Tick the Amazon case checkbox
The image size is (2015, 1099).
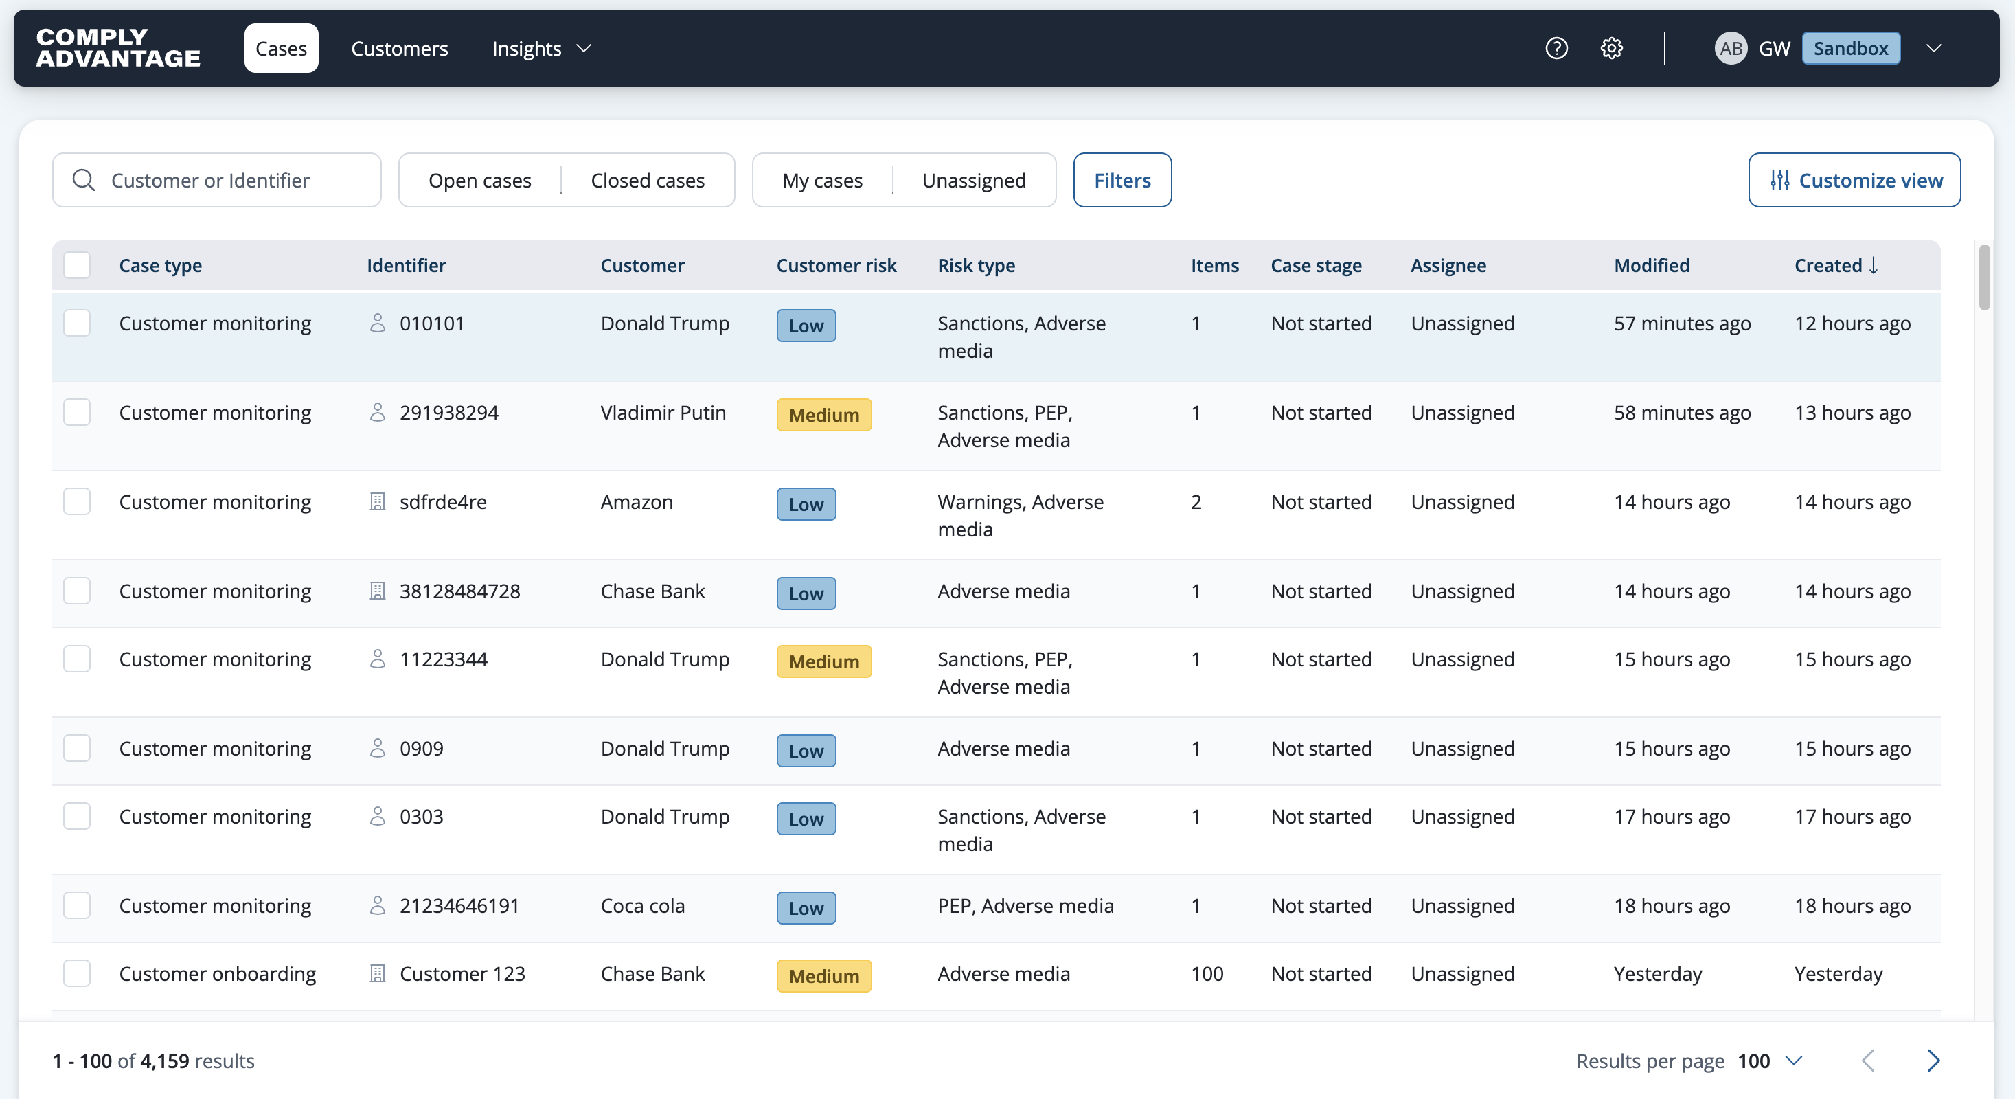tap(77, 501)
